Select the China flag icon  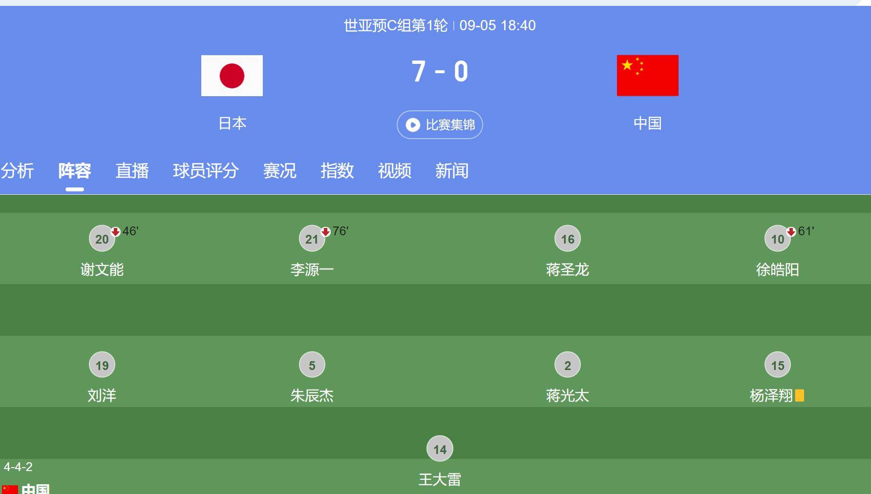[x=647, y=76]
